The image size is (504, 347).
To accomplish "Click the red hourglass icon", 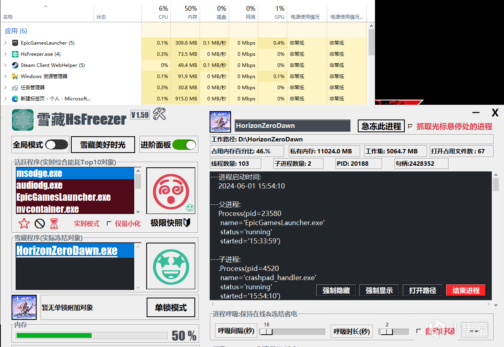I will click(54, 223).
